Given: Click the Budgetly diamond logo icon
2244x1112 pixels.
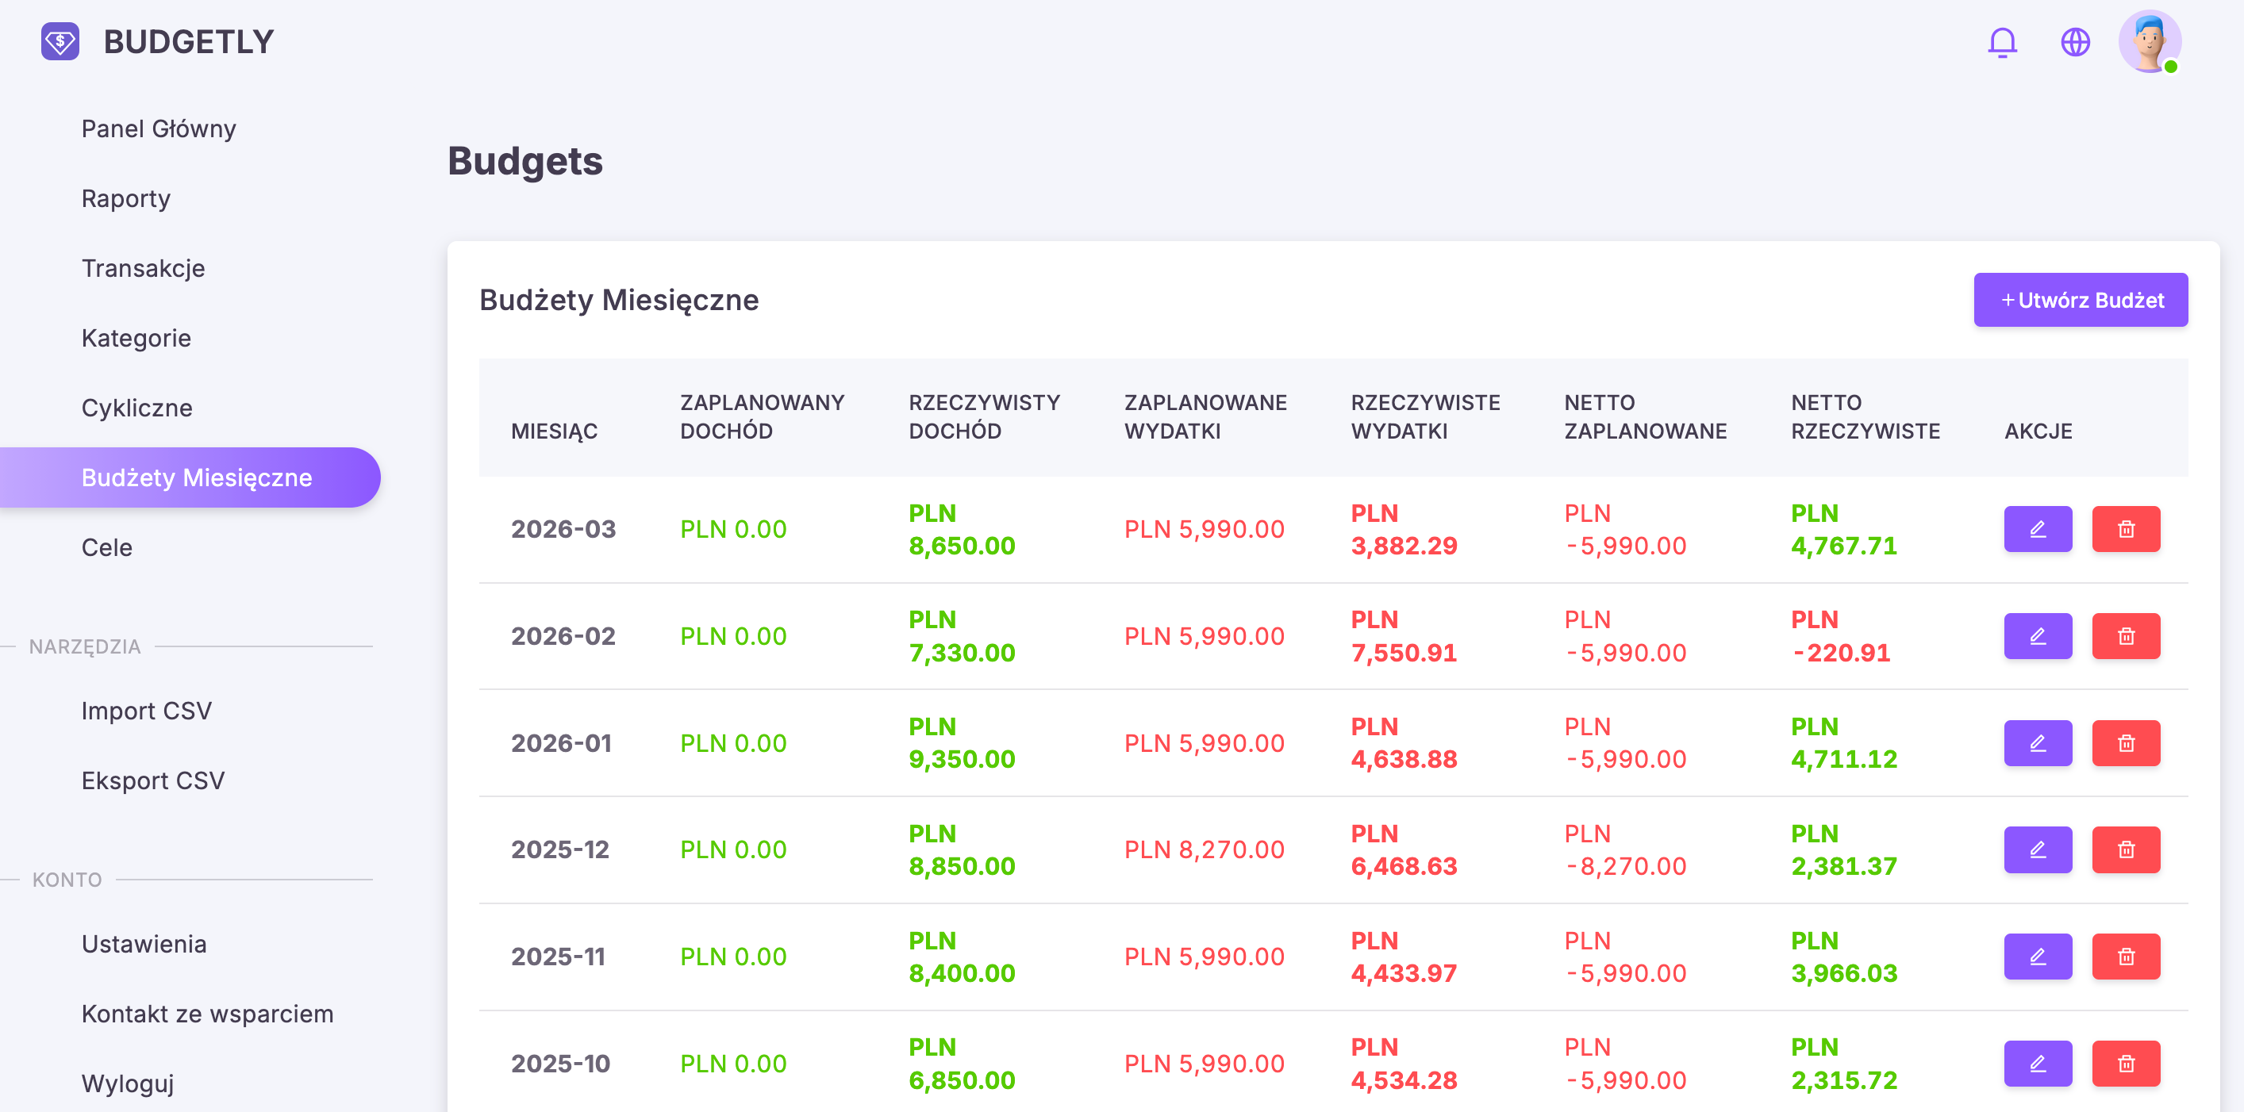Looking at the screenshot, I should pyautogui.click(x=60, y=41).
